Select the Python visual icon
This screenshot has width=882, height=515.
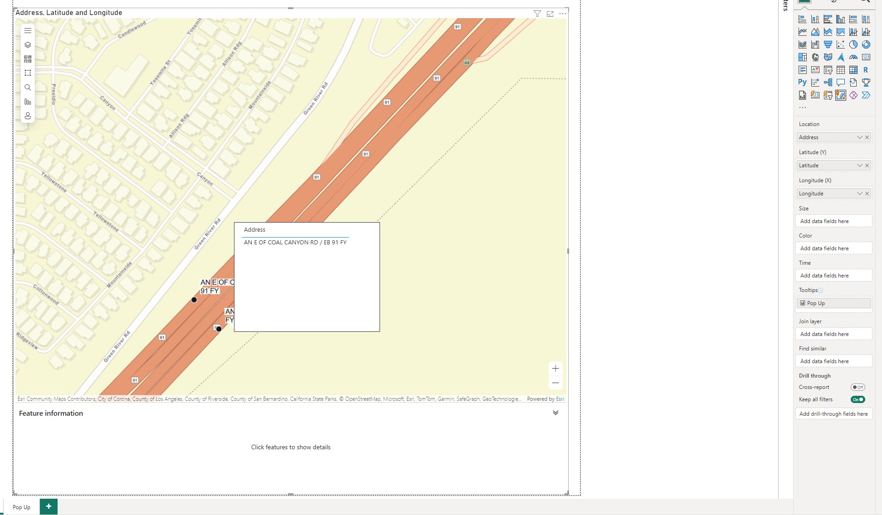click(x=803, y=83)
